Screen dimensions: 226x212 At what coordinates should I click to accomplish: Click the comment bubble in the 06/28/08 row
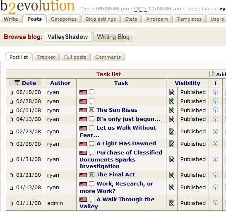(91, 101)
